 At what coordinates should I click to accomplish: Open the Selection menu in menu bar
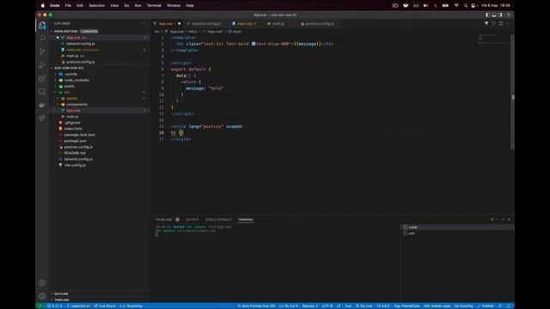(97, 6)
